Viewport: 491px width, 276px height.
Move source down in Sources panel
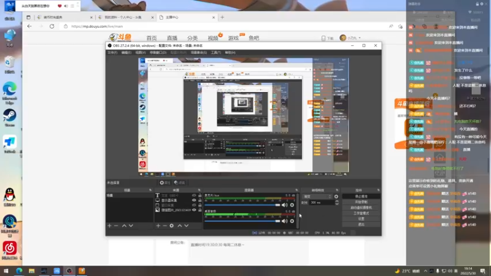187,226
